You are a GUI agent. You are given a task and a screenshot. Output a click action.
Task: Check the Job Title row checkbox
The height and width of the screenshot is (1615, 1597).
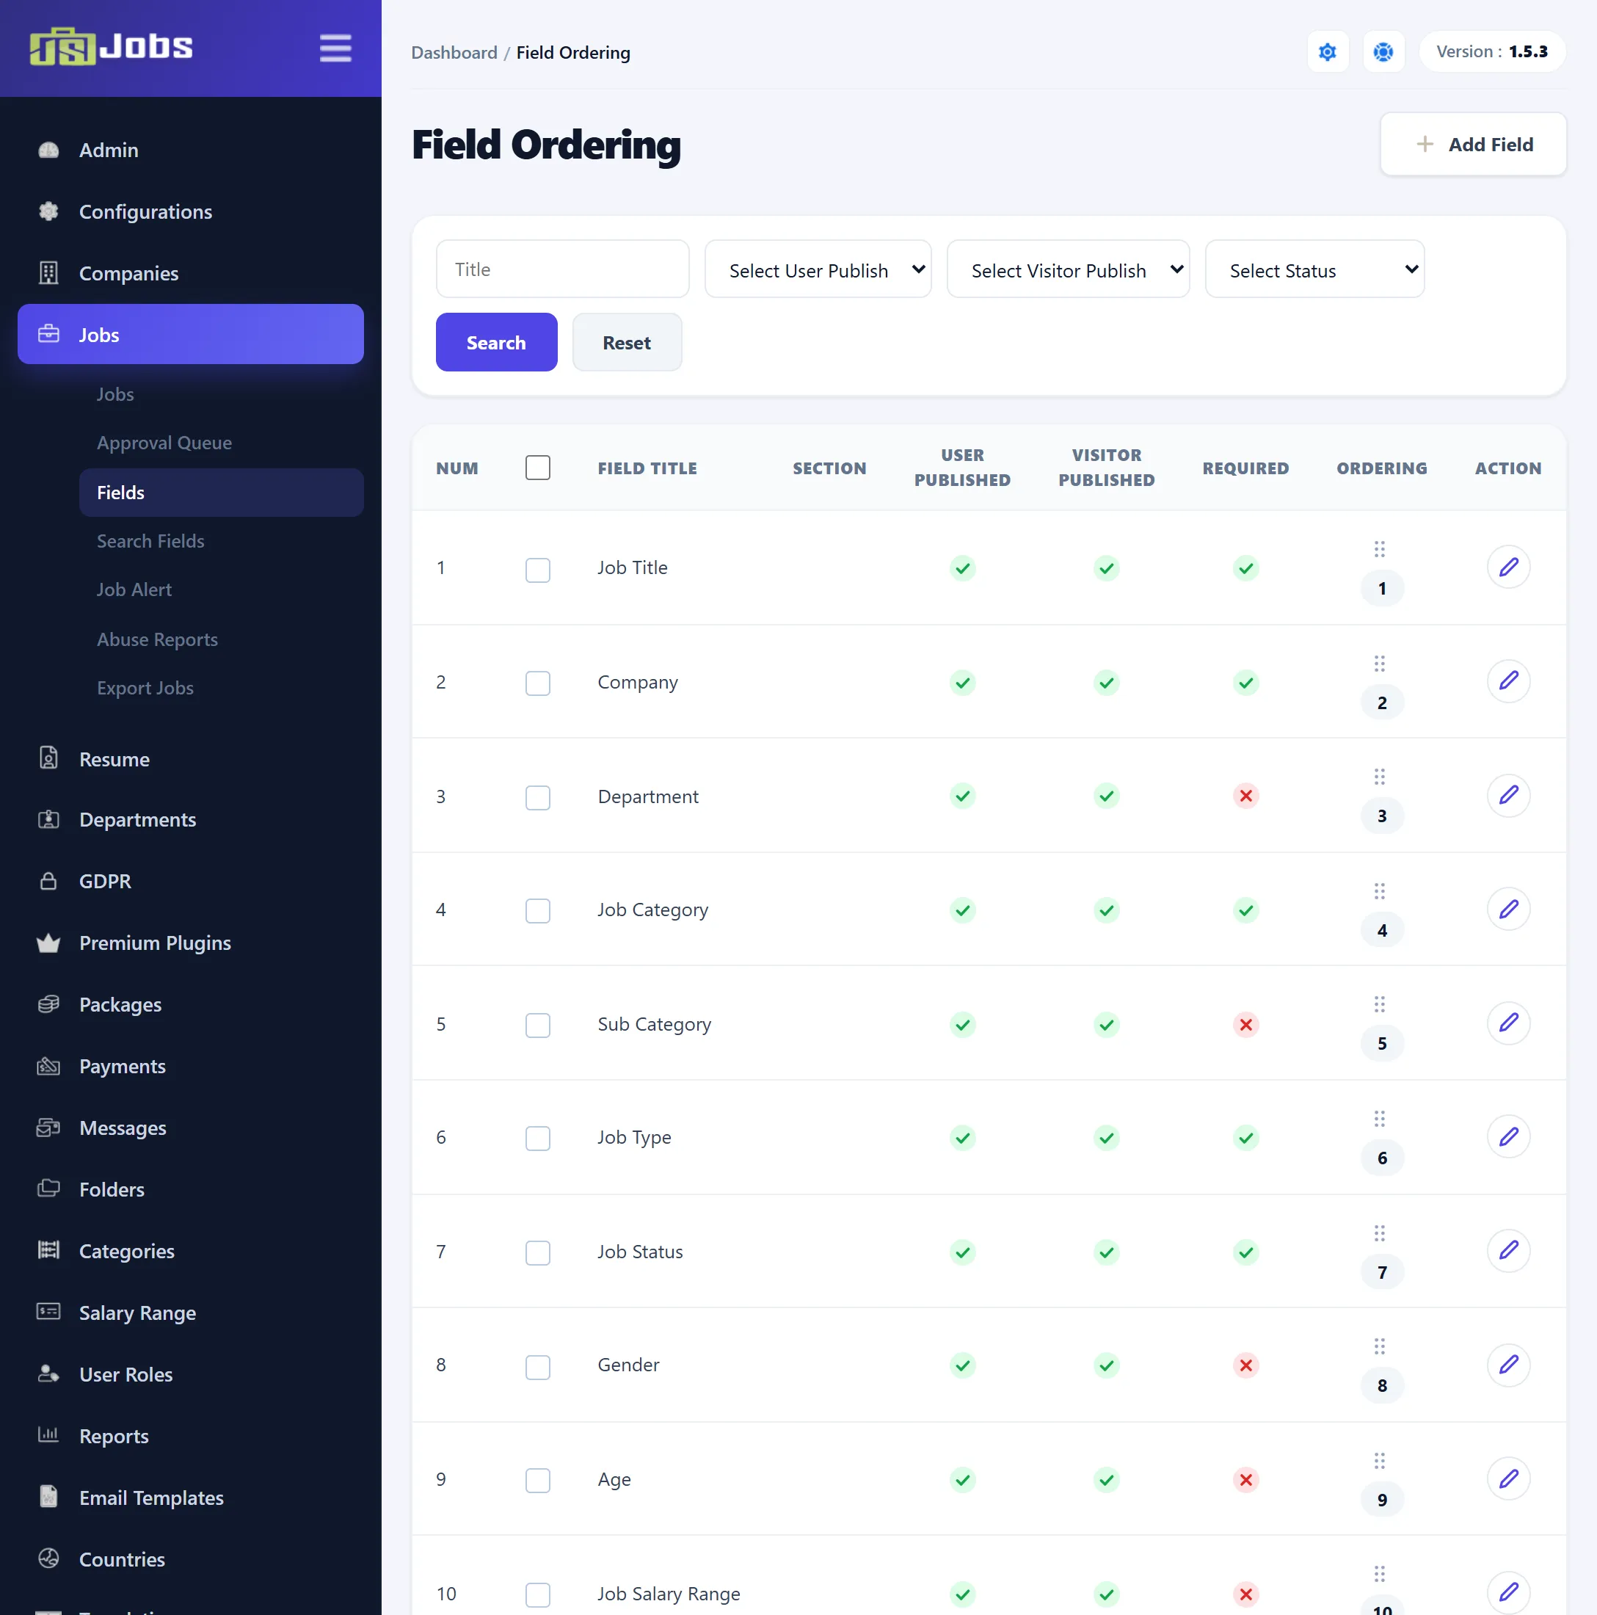537,570
